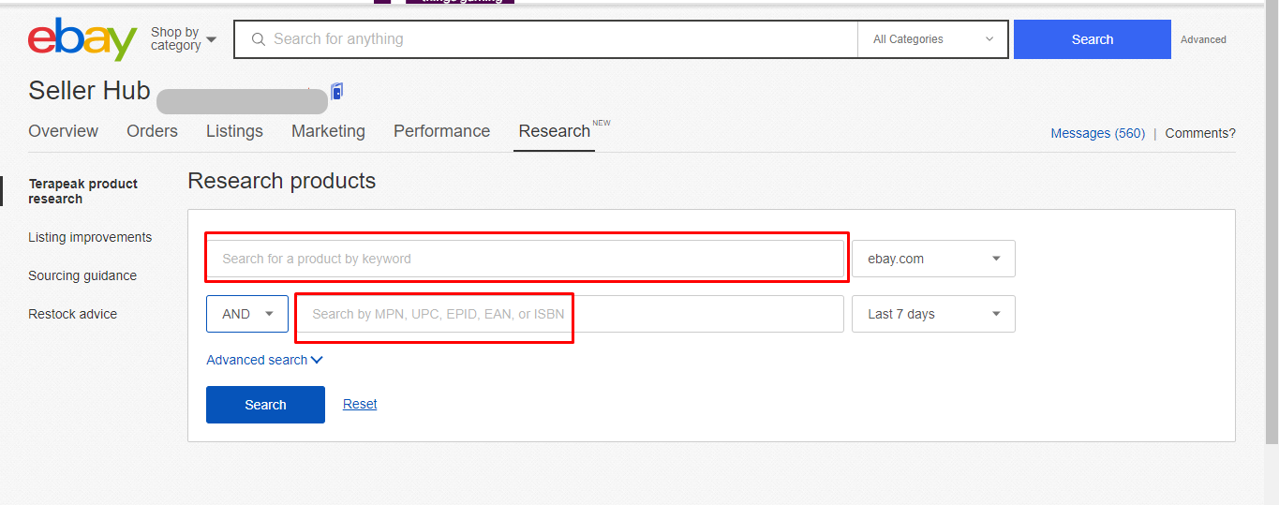Open the ebay.com site dropdown
This screenshot has width=1279, height=505.
click(933, 259)
